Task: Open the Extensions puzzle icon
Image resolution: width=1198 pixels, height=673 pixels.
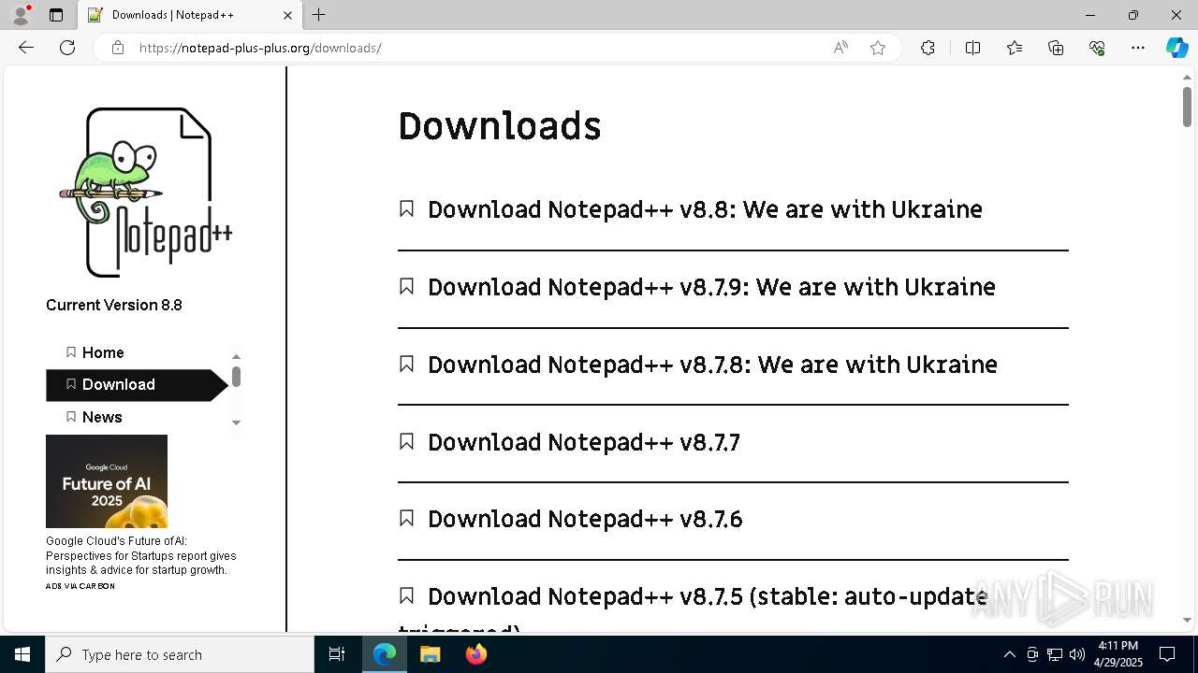Action: pyautogui.click(x=928, y=48)
